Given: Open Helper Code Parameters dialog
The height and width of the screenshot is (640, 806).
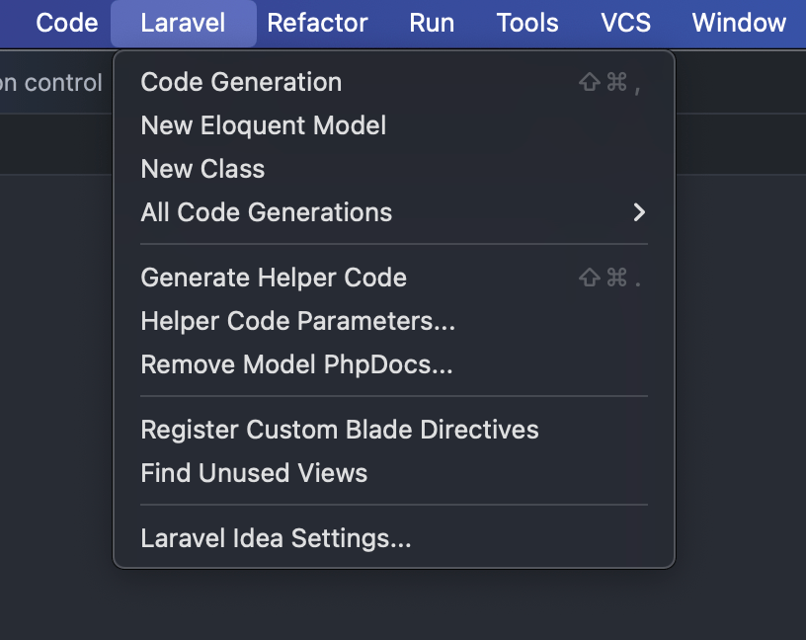Looking at the screenshot, I should click(x=297, y=321).
